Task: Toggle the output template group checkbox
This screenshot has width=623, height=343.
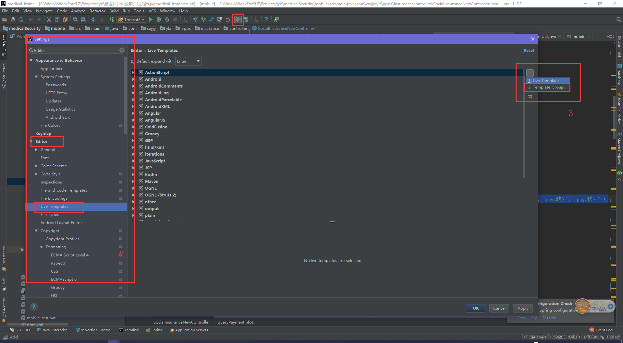Action: tap(141, 208)
